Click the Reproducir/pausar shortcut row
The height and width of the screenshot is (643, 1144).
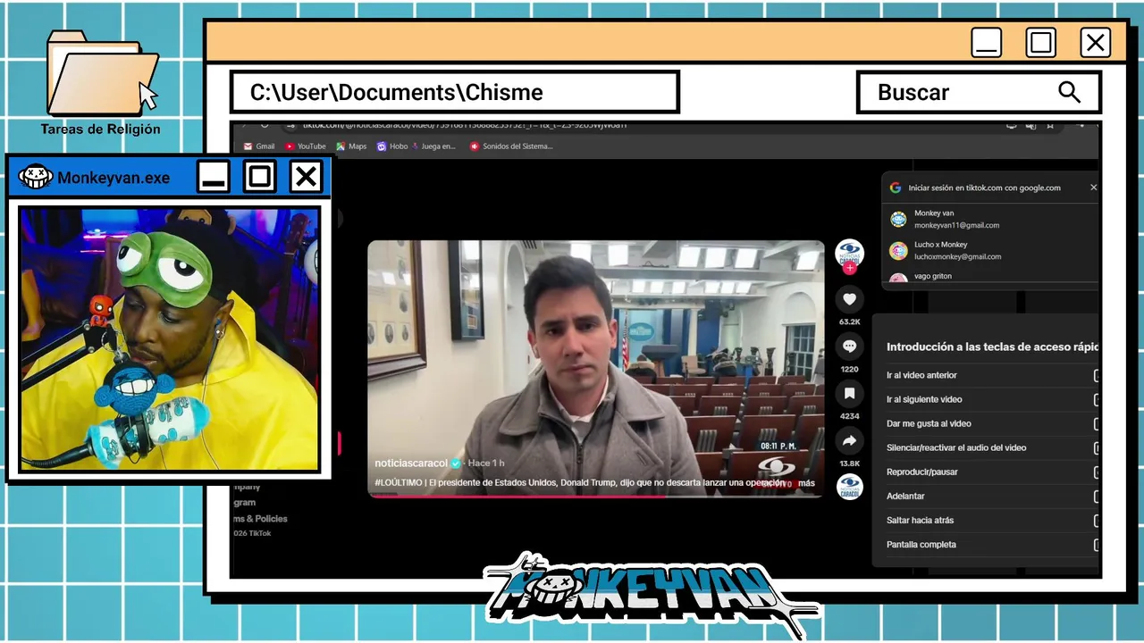click(x=992, y=472)
